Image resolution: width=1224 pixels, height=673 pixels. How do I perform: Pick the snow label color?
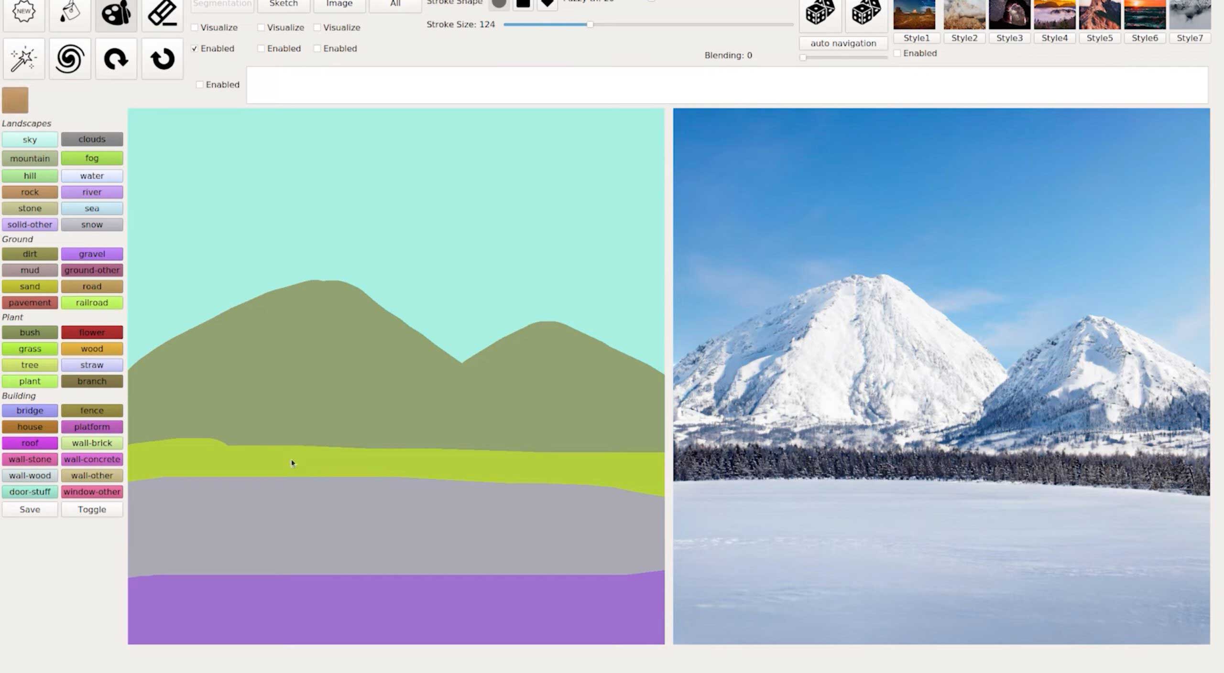click(92, 224)
